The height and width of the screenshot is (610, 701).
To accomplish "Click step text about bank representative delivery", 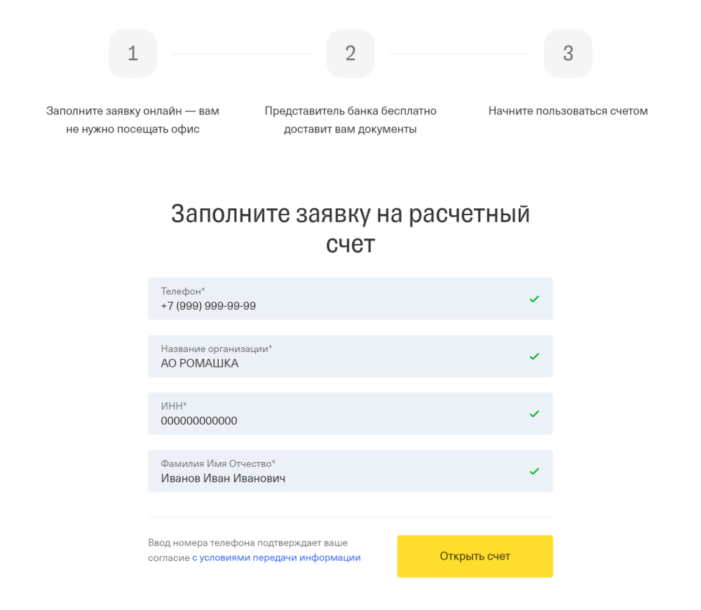I will [x=350, y=120].
